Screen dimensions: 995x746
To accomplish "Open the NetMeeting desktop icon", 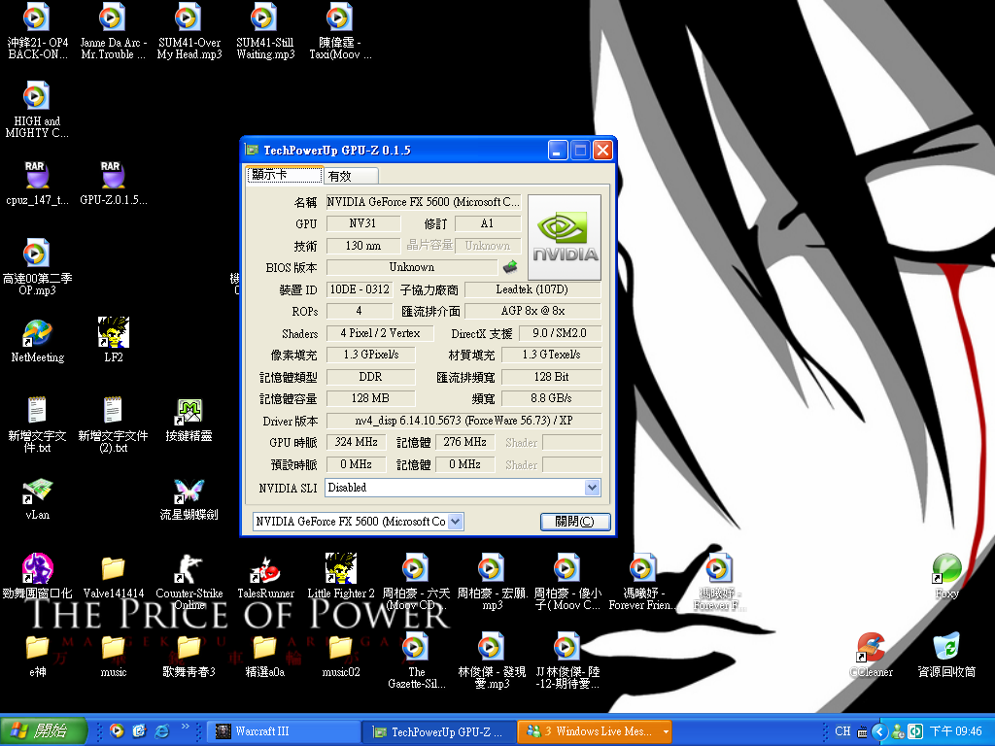I will [37, 333].
